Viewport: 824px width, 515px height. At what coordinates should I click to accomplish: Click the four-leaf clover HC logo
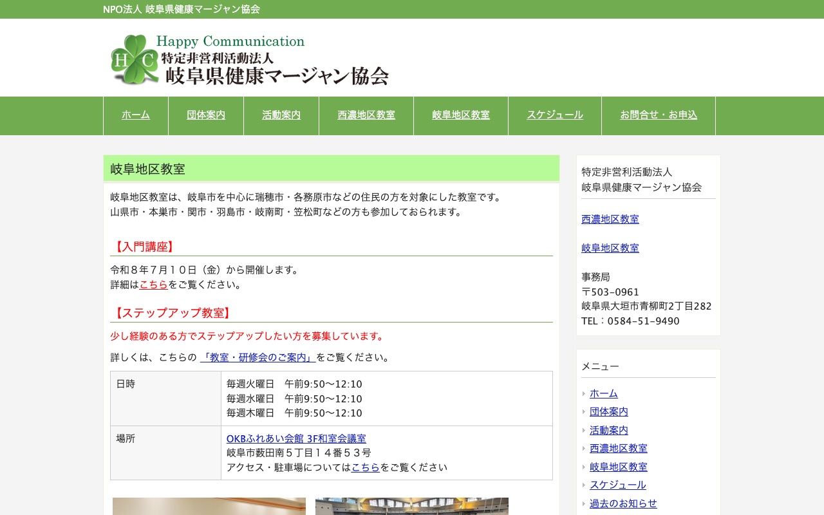(131, 59)
